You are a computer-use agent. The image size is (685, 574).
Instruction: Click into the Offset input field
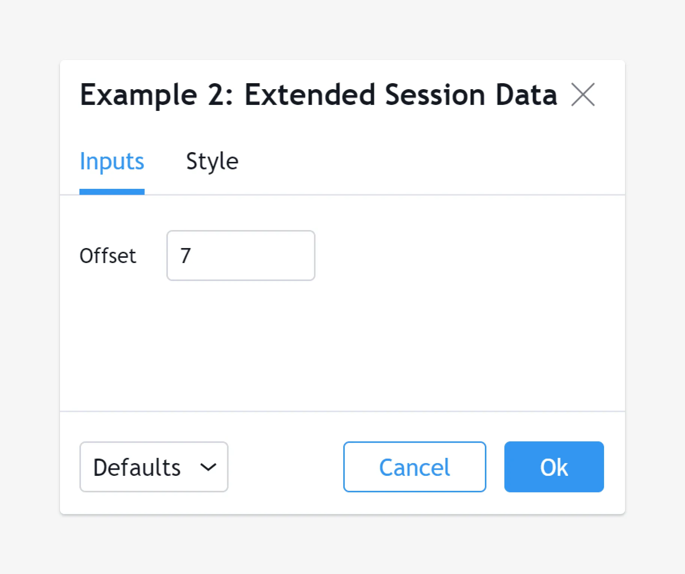coord(241,256)
